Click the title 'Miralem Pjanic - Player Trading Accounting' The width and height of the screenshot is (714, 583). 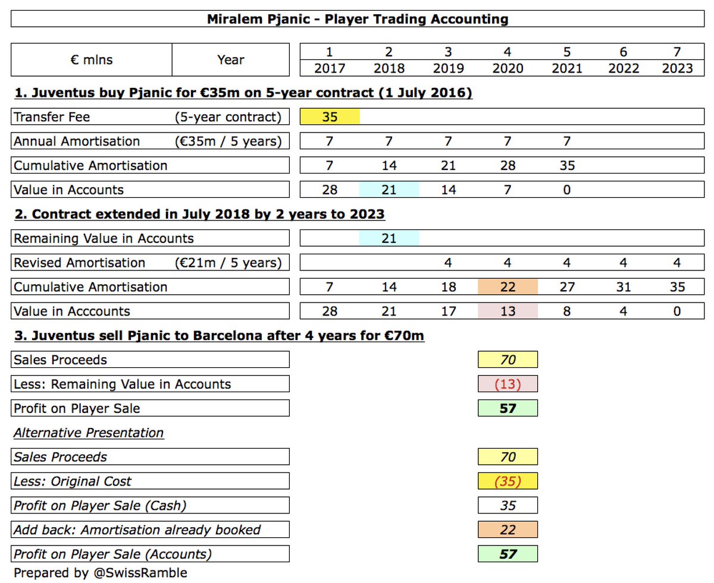coord(358,19)
